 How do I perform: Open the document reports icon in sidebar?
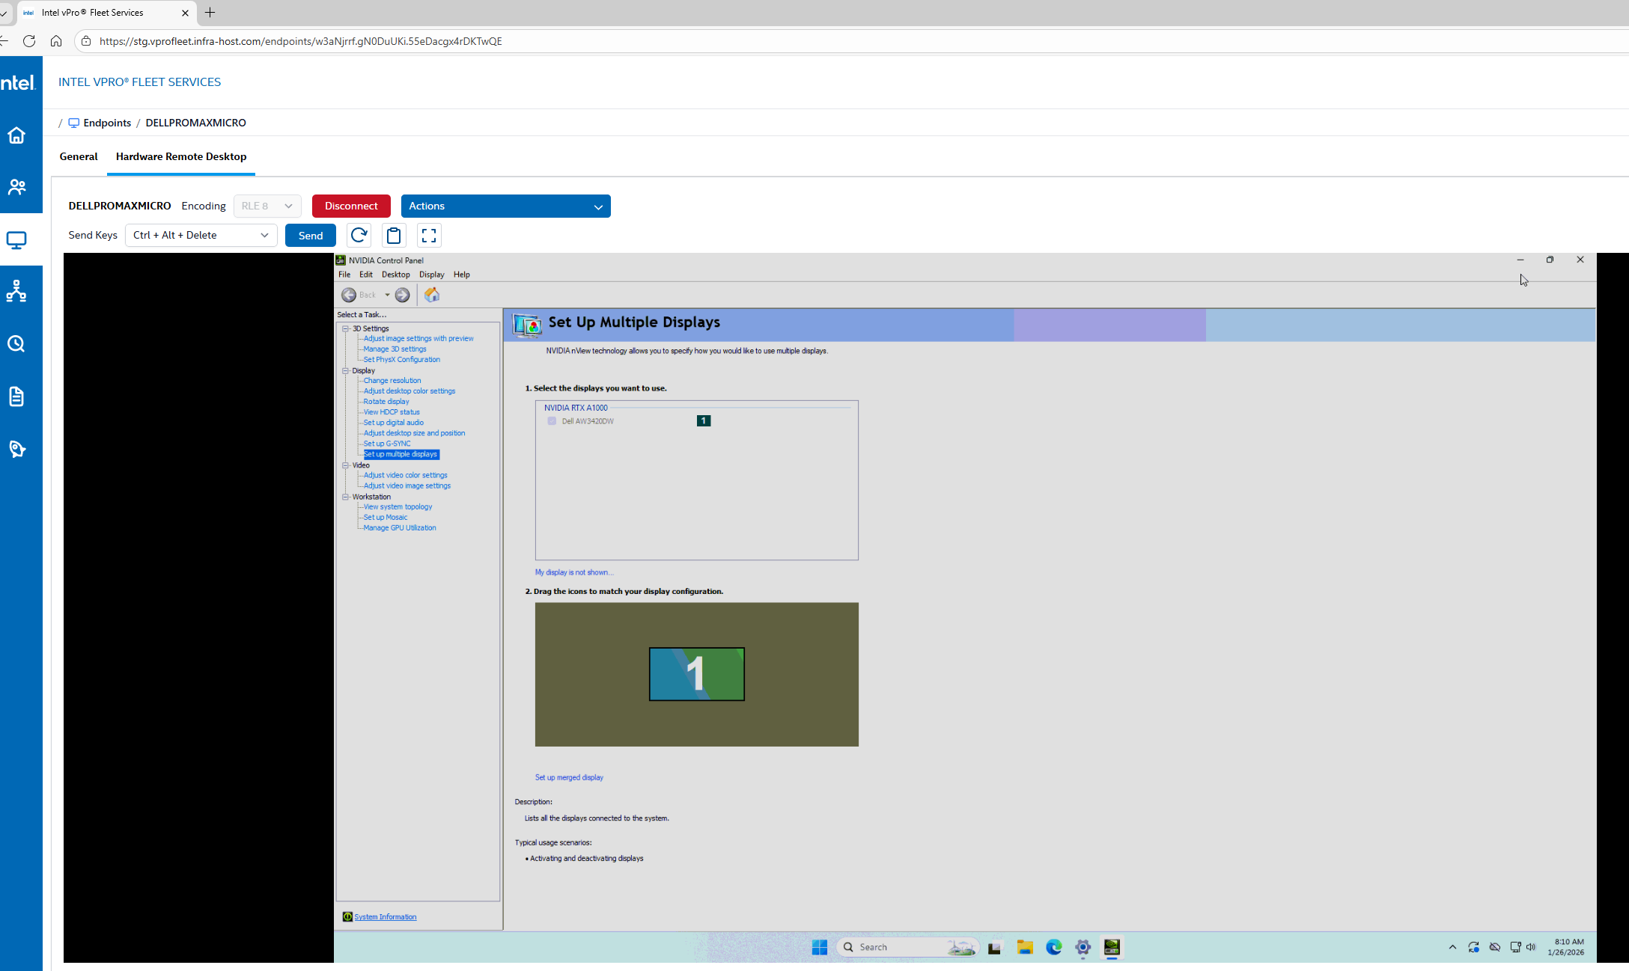coord(16,396)
